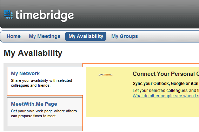Click the orange arc icon in the yellow box
Screen dimensions: 199x132
pyautogui.click(x=105, y=75)
